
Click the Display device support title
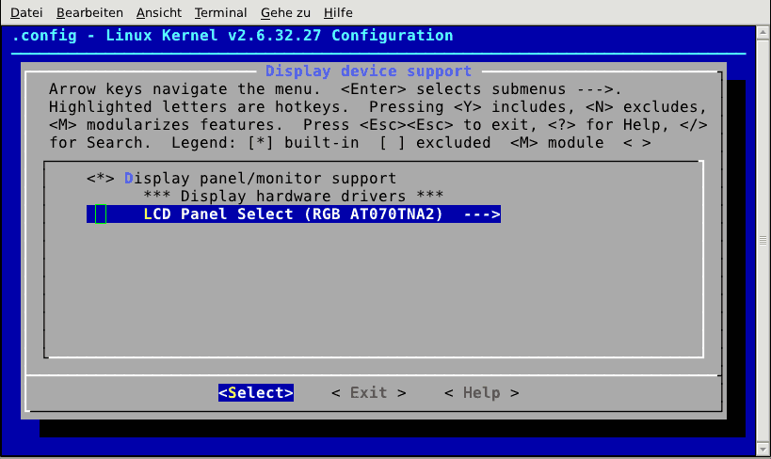tap(369, 71)
